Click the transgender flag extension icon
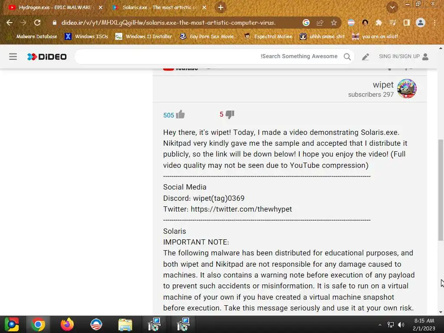The width and height of the screenshot is (444, 333). point(351,23)
